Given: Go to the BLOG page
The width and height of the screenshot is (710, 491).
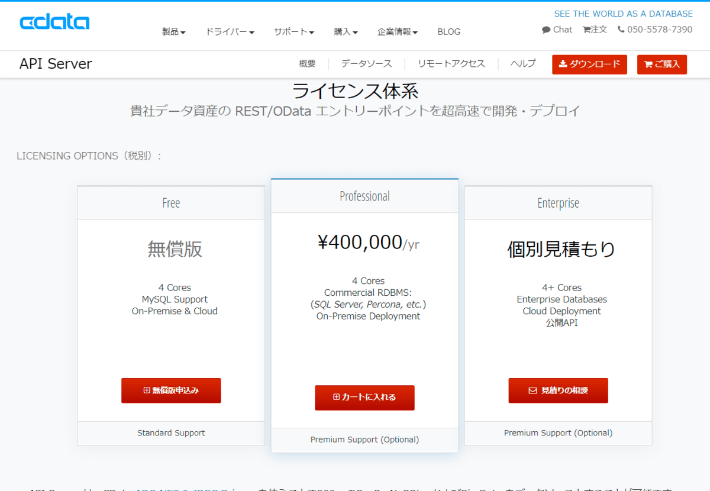Looking at the screenshot, I should (x=448, y=32).
